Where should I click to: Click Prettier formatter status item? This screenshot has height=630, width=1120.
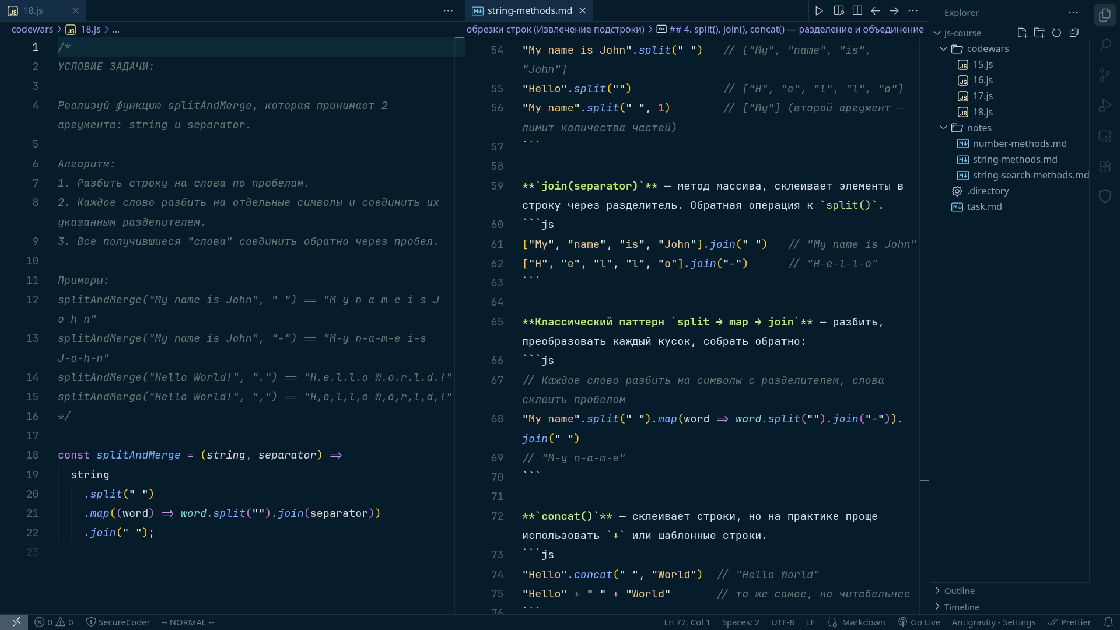[x=1069, y=622]
